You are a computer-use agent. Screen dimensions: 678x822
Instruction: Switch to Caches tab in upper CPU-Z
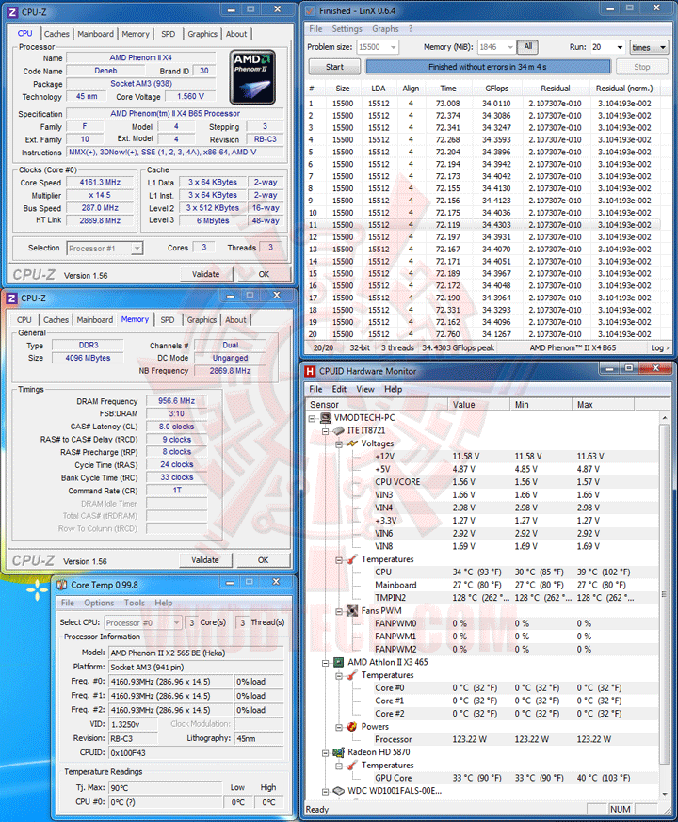point(56,34)
